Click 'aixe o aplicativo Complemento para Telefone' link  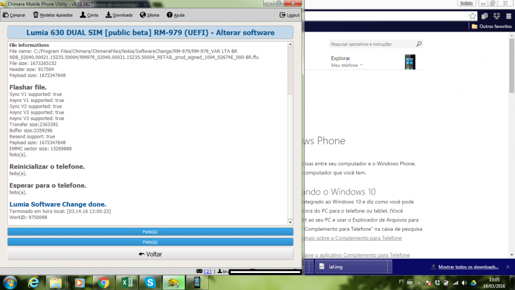coord(357,255)
